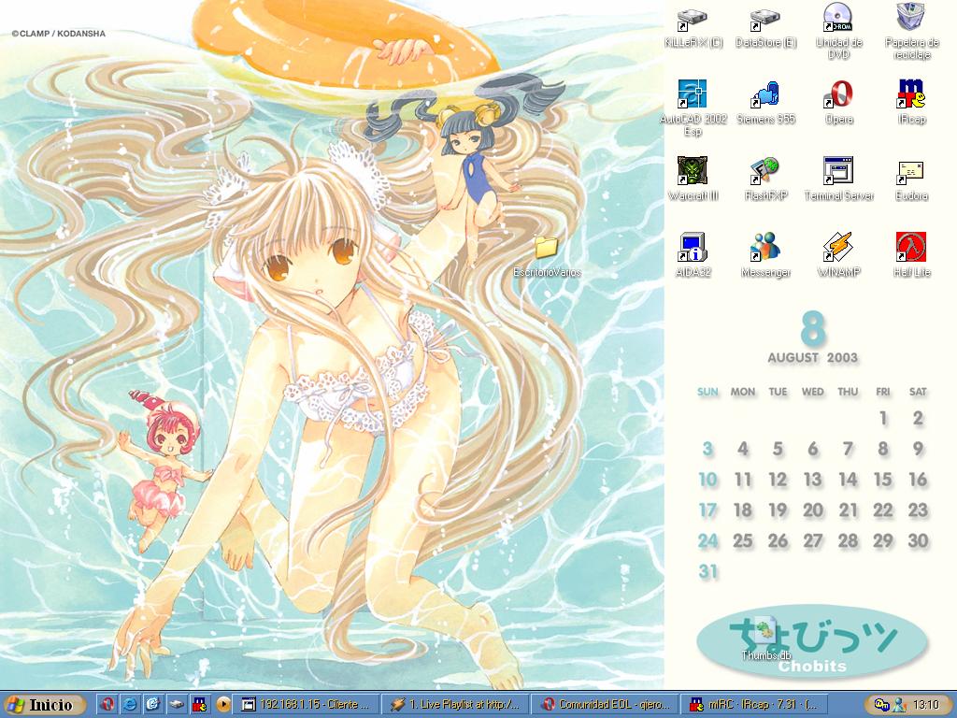Screen dimensions: 957x718
Task: Switch to Live Playlist taskbar window
Action: 455,705
